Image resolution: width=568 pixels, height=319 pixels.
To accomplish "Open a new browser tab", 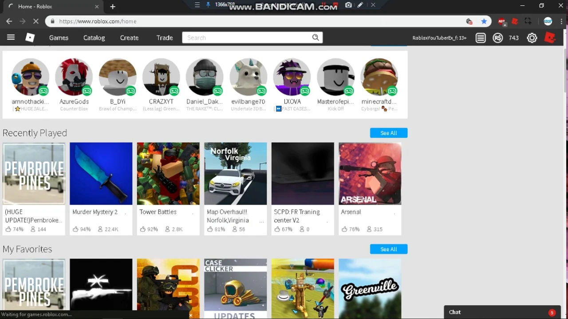I will (113, 7).
